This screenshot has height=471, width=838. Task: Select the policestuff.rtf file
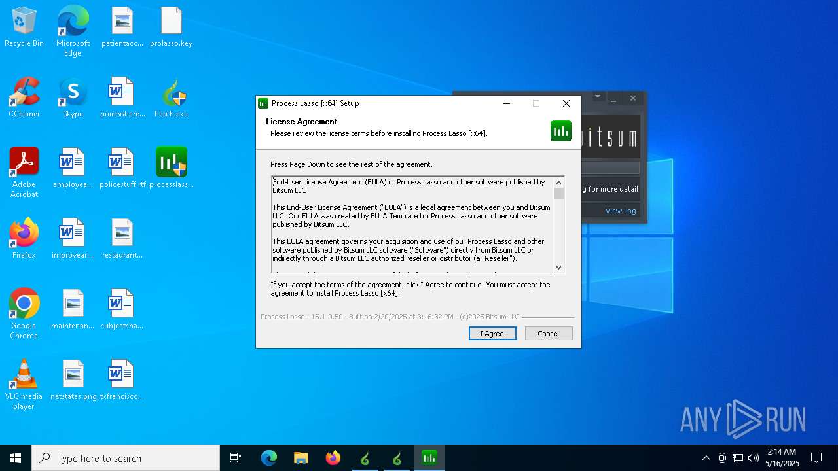[122, 169]
